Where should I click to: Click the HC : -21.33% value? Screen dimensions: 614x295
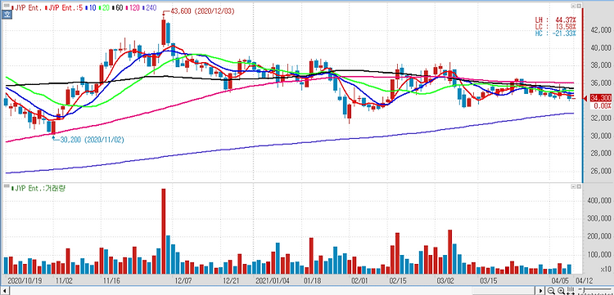(556, 34)
